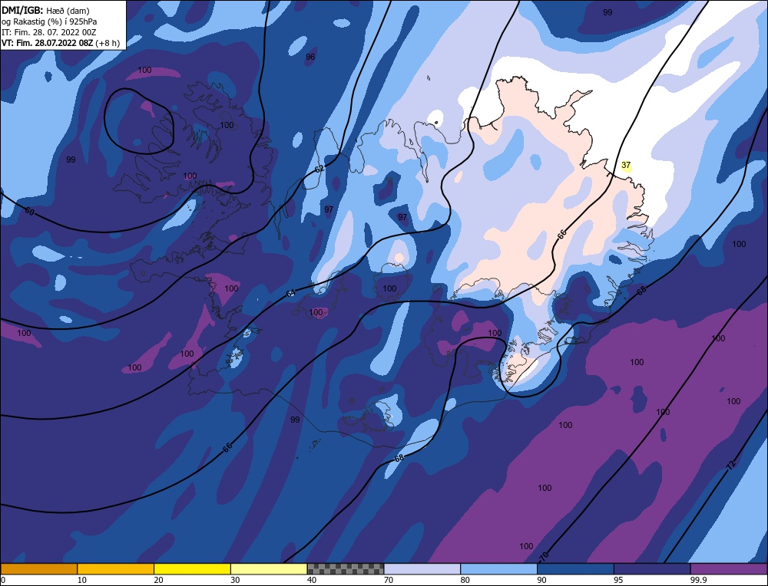
Task: Click the gray checkered 40–70 legend swatch
Action: 346,569
